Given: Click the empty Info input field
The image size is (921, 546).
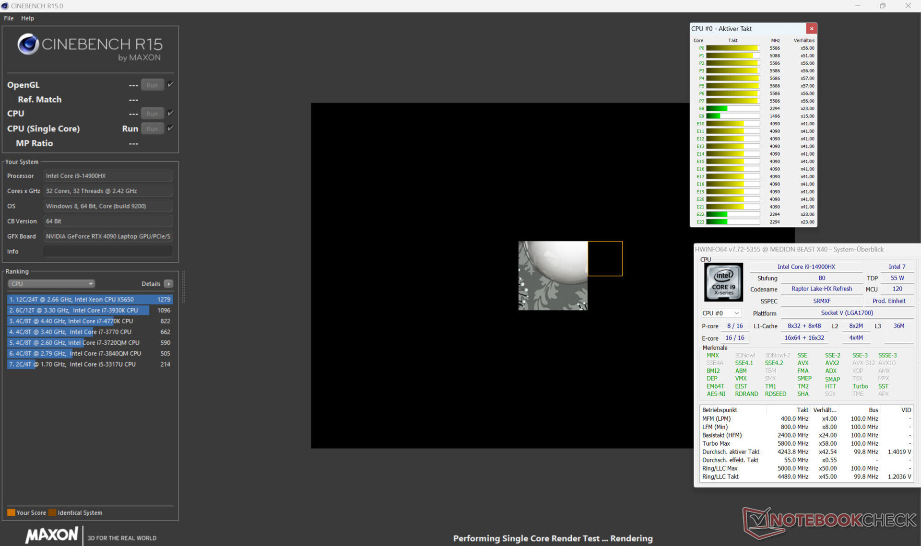Looking at the screenshot, I should coord(108,251).
